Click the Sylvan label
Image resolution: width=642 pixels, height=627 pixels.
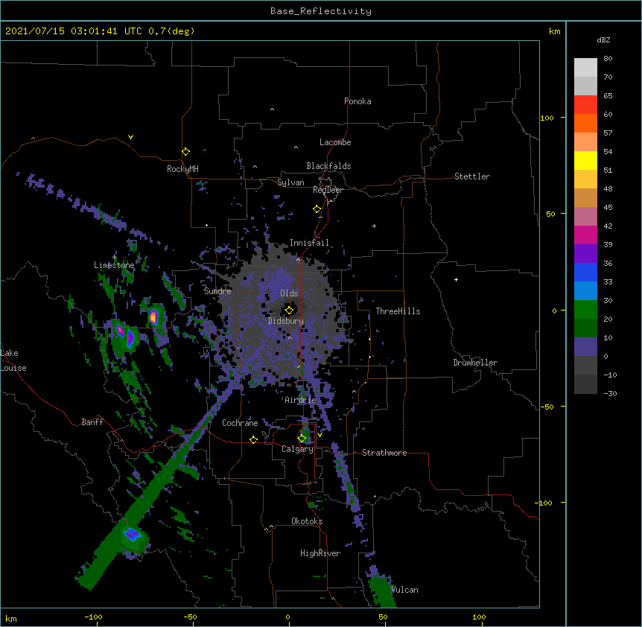[290, 182]
